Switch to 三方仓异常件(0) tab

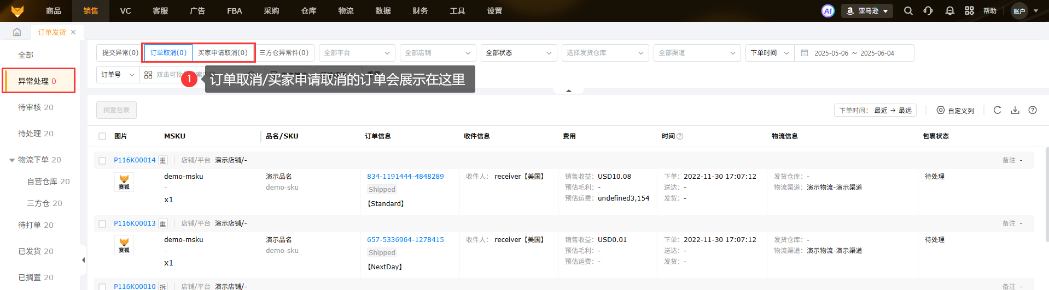click(284, 53)
